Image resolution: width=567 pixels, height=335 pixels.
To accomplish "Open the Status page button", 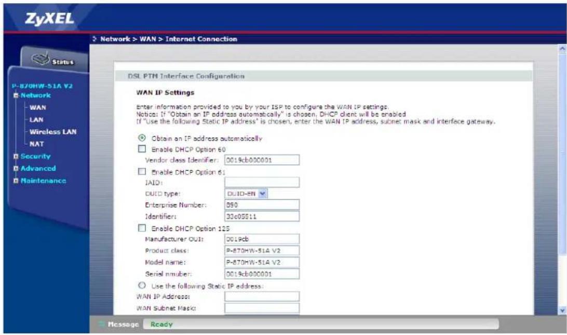I will click(54, 59).
